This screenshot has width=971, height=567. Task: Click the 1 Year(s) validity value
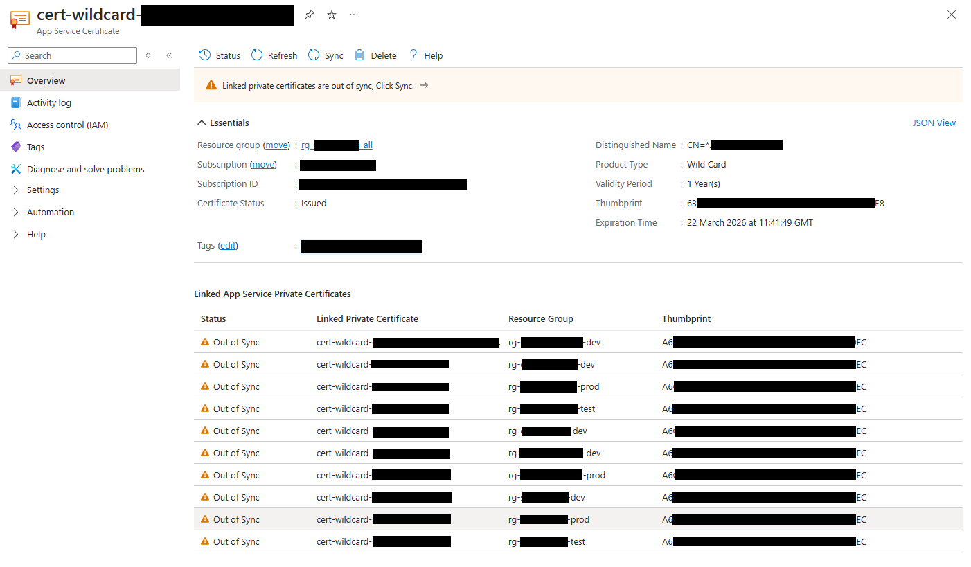coord(704,183)
